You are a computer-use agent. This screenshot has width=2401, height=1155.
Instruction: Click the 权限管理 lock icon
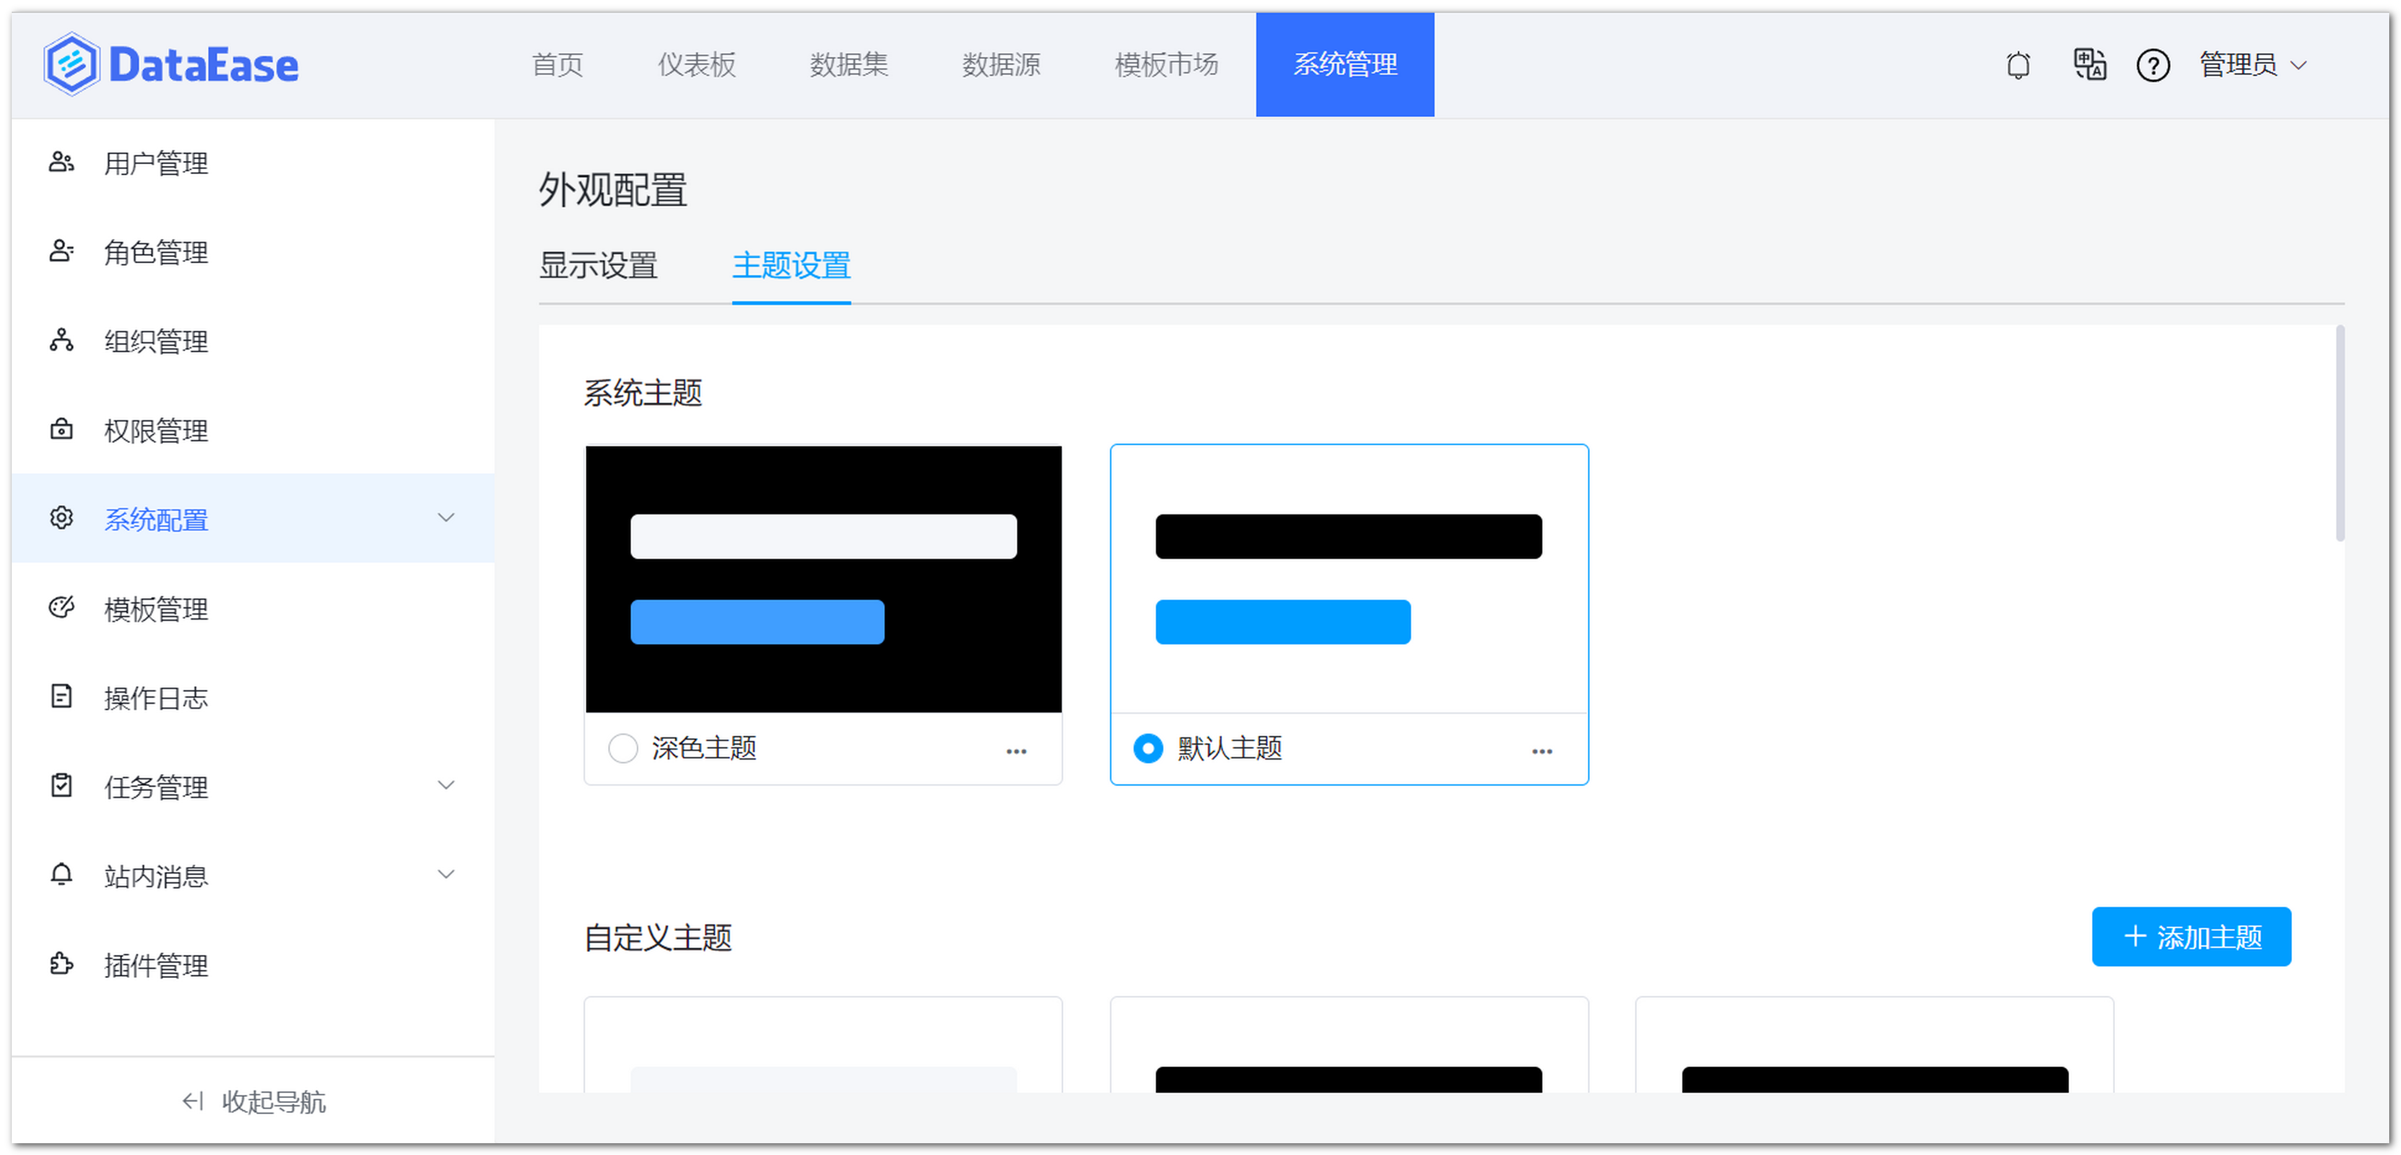click(x=61, y=430)
